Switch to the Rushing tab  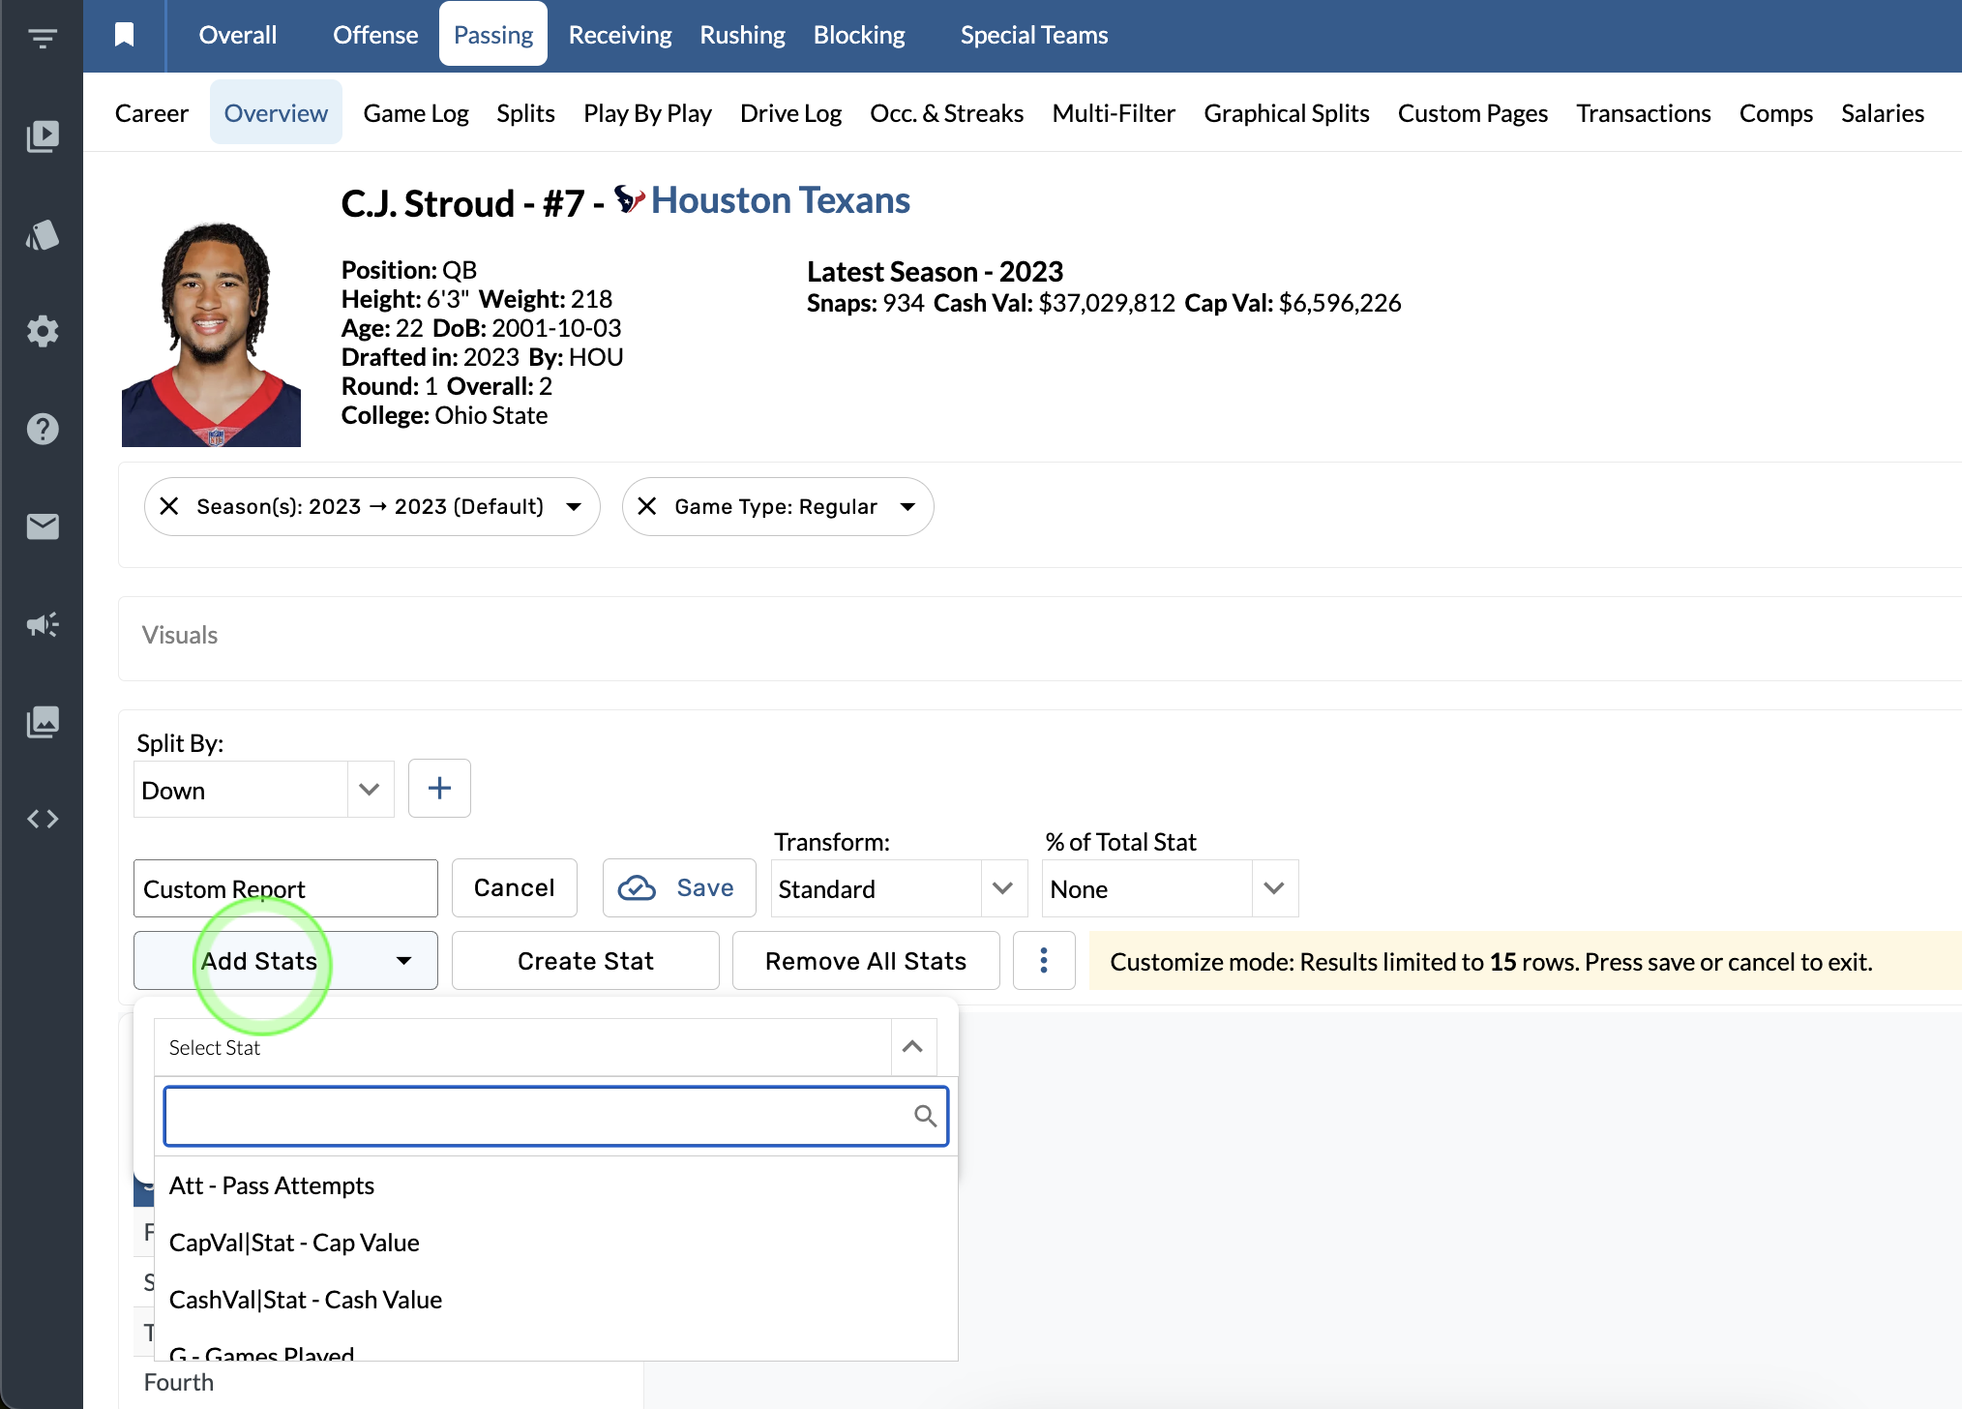742,35
